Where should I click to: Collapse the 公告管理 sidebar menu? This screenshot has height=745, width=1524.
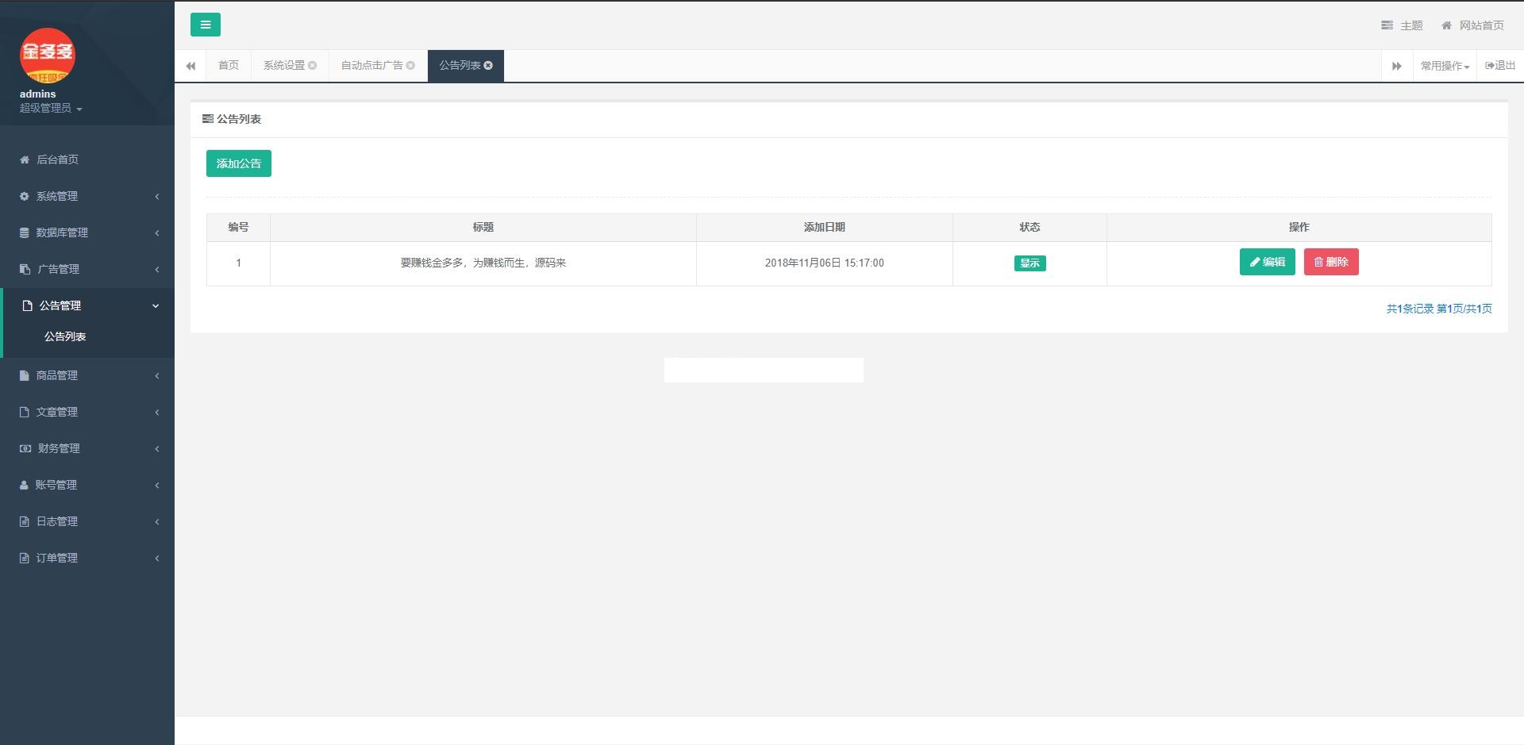[x=87, y=305]
